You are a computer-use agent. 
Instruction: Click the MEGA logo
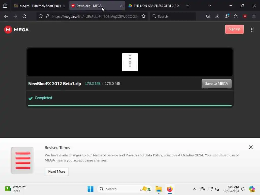pyautogui.click(x=17, y=30)
